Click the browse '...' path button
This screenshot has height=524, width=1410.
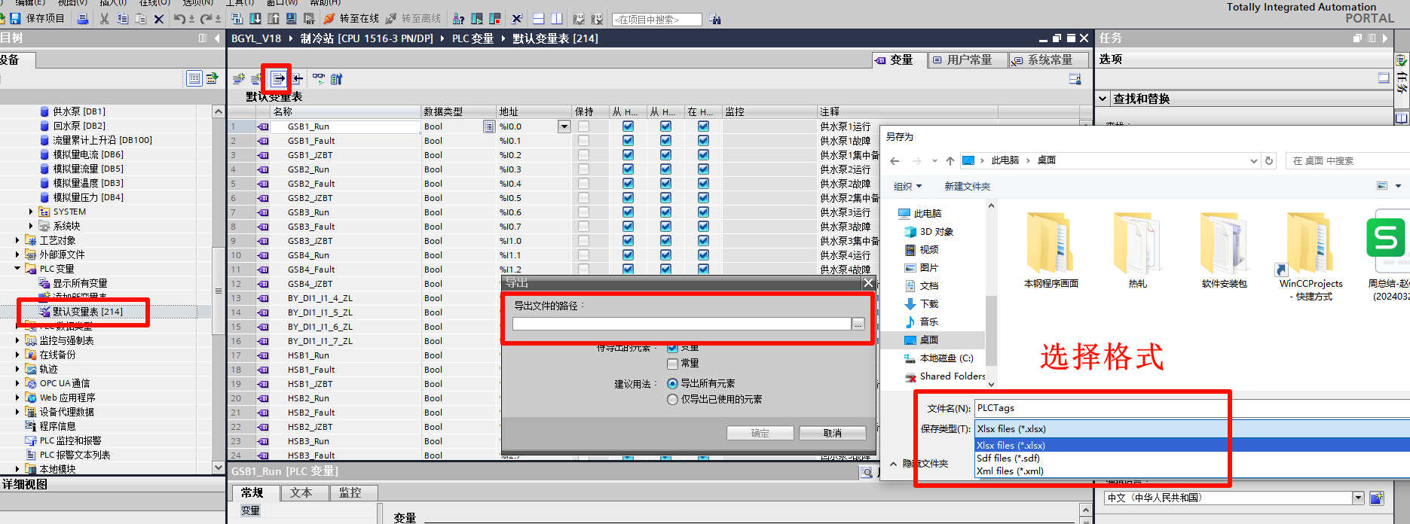pos(858,324)
